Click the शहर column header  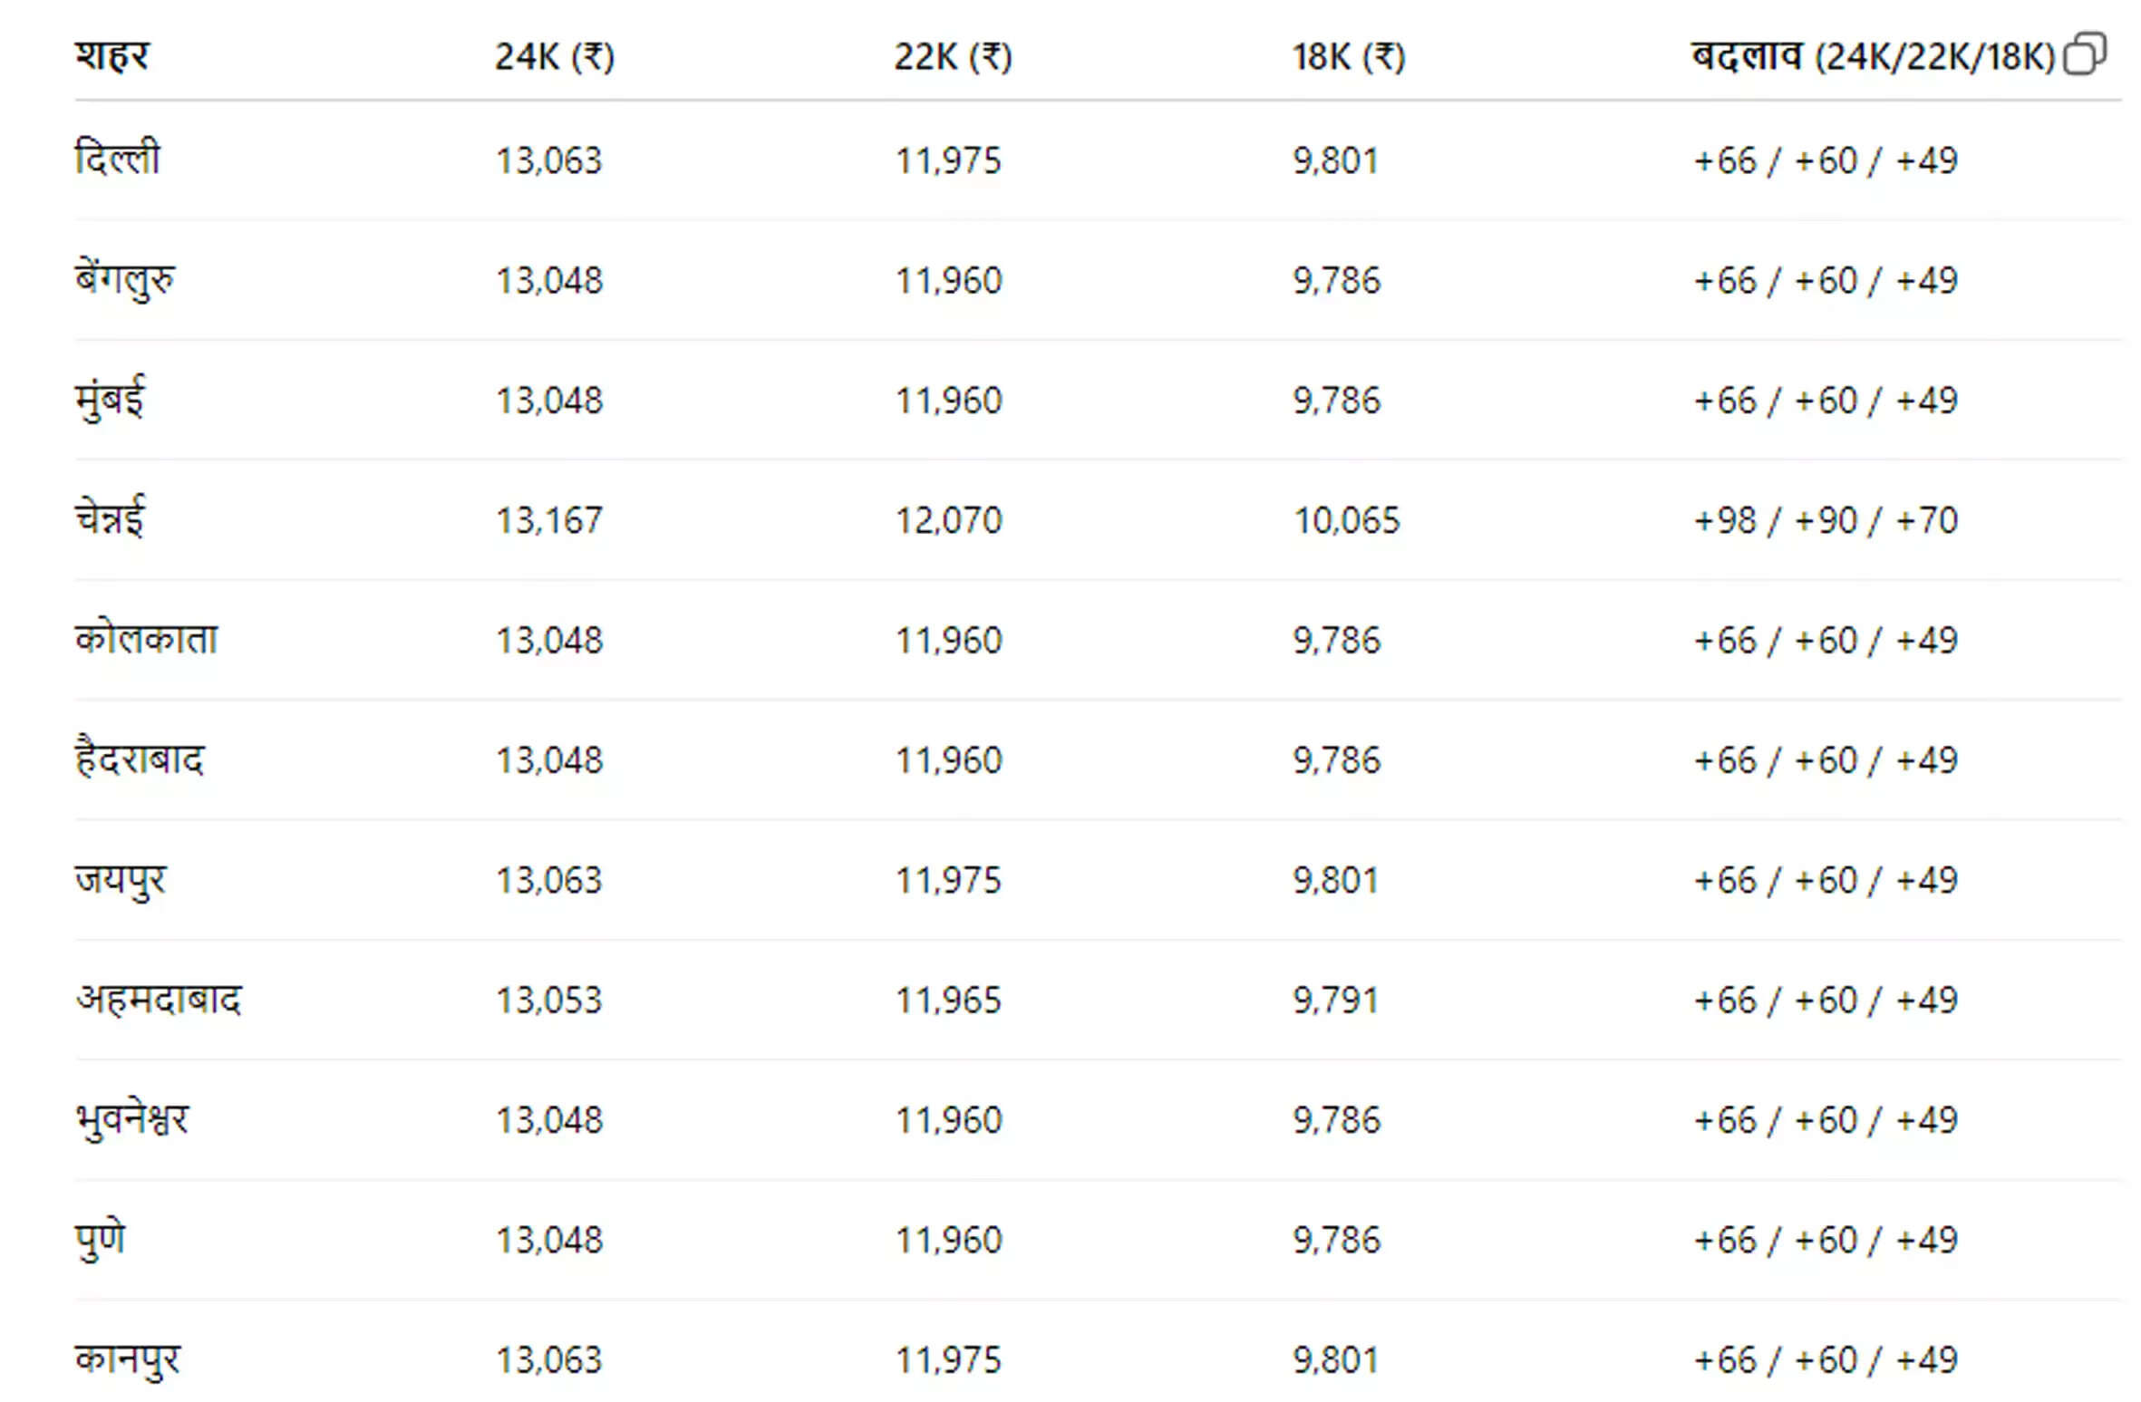pyautogui.click(x=112, y=56)
